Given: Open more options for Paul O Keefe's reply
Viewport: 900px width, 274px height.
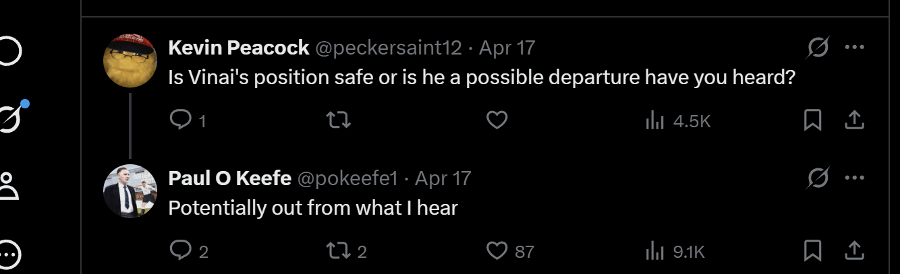Looking at the screenshot, I should pos(854,178).
